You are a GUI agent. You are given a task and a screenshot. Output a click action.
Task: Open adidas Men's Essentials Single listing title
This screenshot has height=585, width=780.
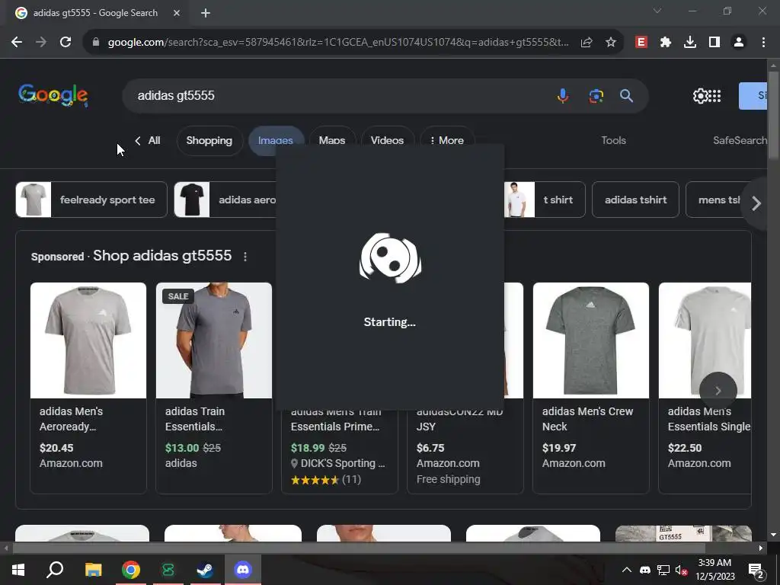(x=708, y=419)
